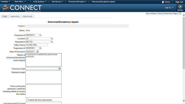Open the Department lookup magnifier
This screenshot has width=185, height=104.
pos(52,42)
